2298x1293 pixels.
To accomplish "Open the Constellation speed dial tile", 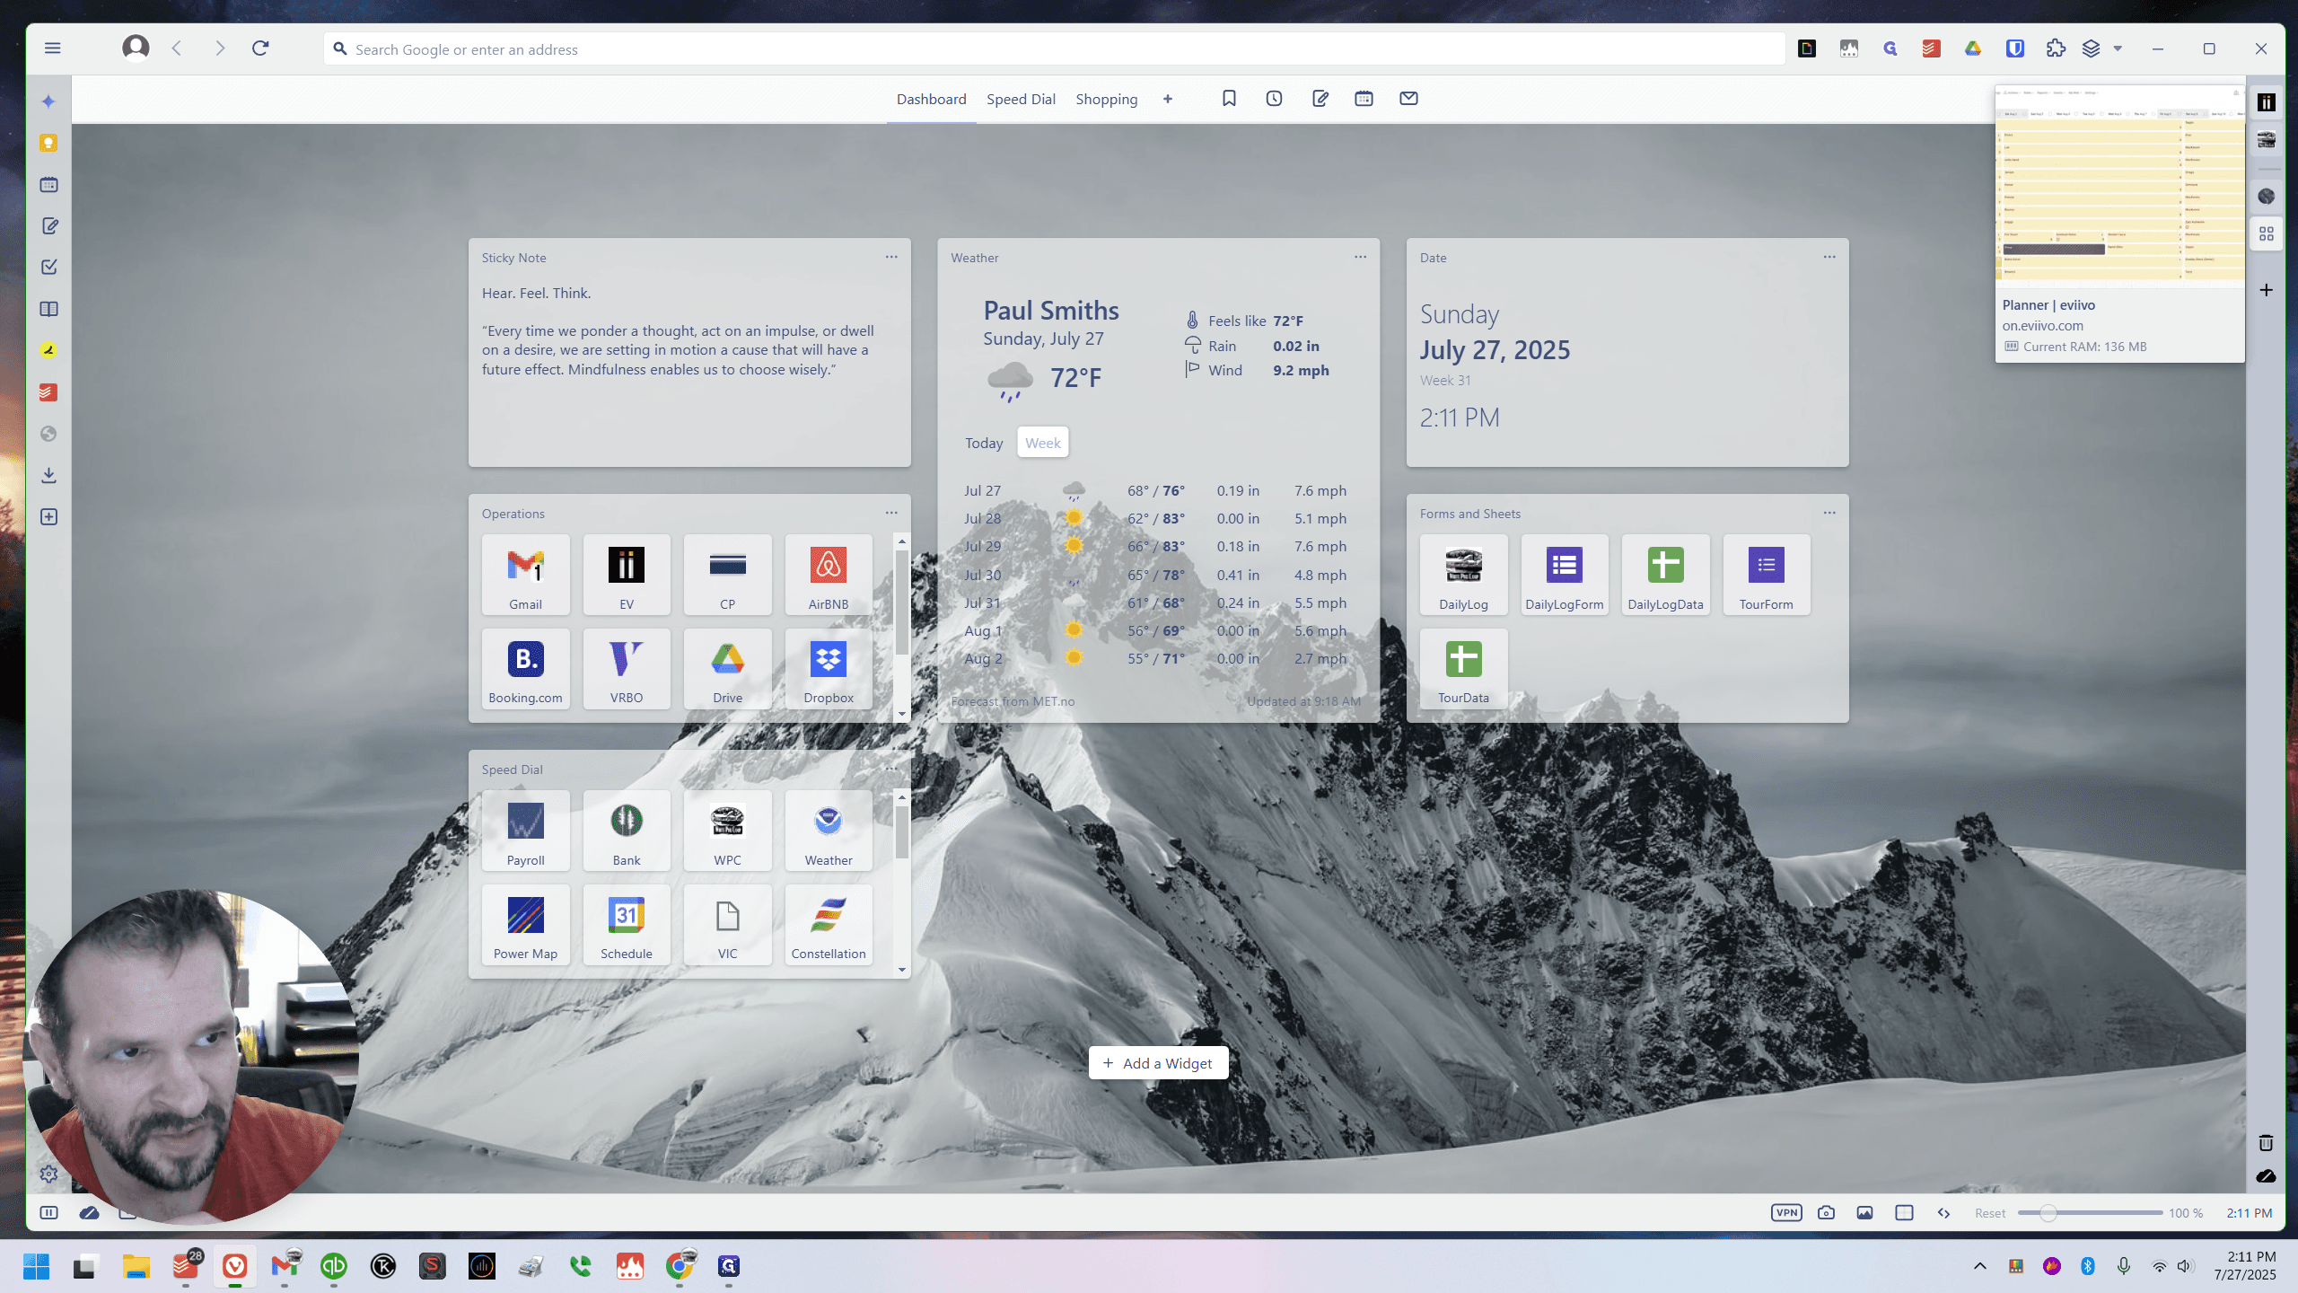I will click(x=828, y=925).
